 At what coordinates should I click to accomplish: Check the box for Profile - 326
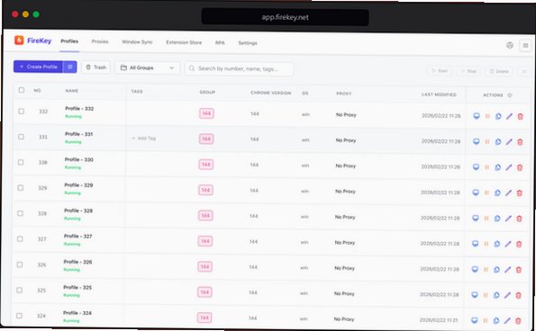[20, 264]
